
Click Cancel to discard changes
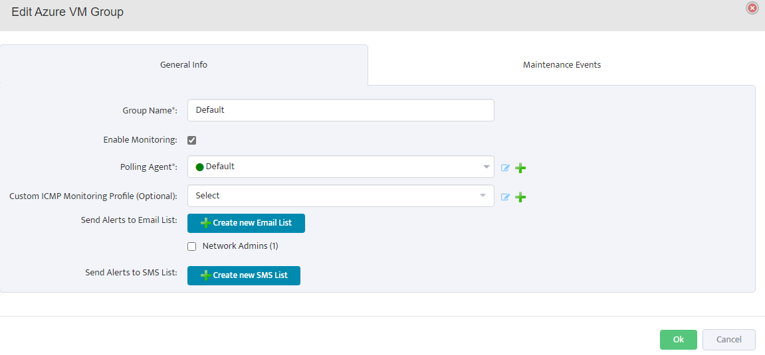point(728,340)
